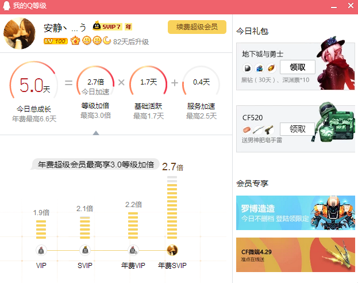Click the SVIP7 penguin badge icon

coord(97,26)
